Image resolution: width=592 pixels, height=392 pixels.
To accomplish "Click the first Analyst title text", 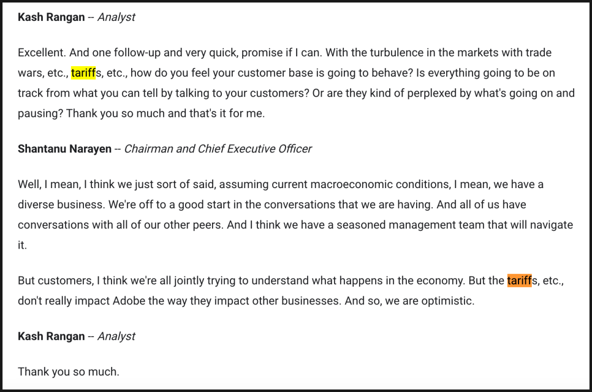I will coord(116,17).
